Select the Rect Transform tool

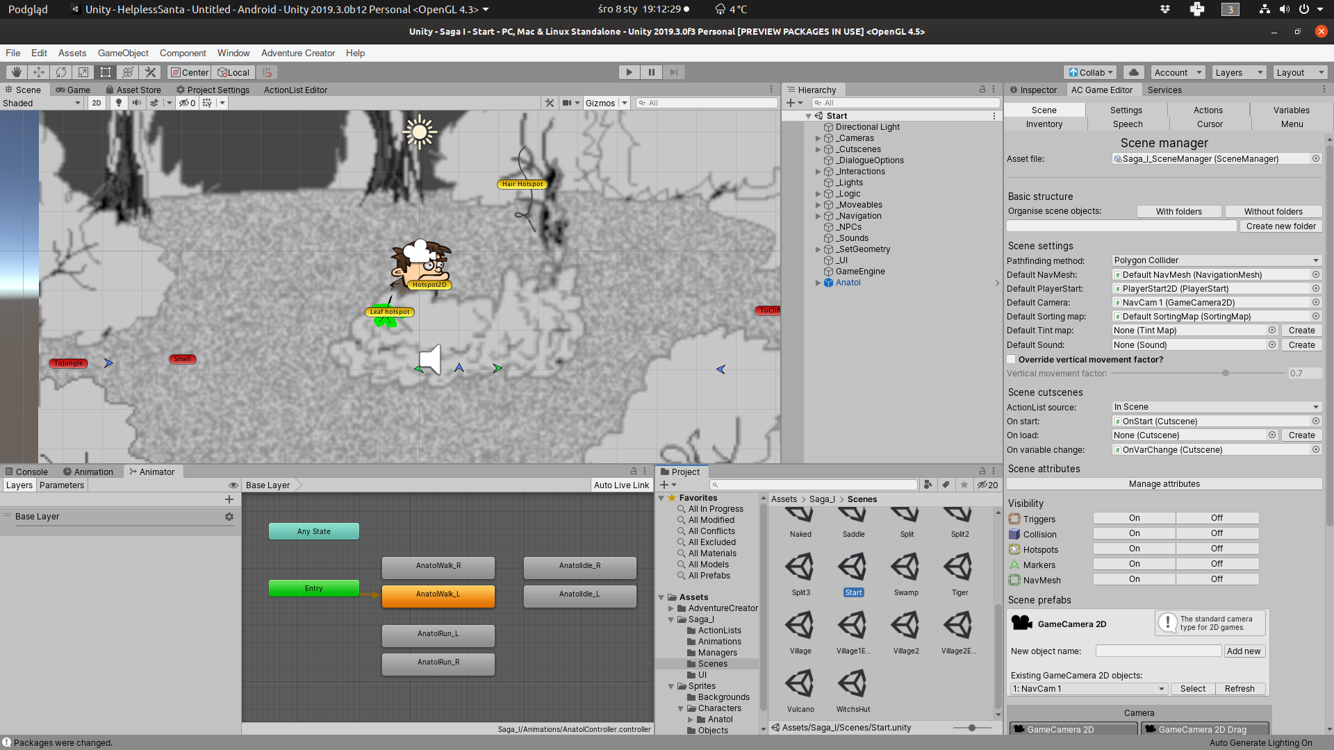106,72
